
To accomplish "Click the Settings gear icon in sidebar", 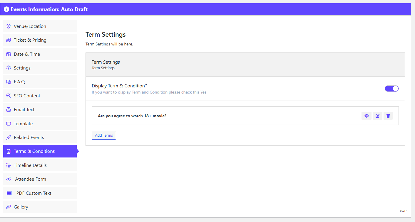I will coord(9,68).
